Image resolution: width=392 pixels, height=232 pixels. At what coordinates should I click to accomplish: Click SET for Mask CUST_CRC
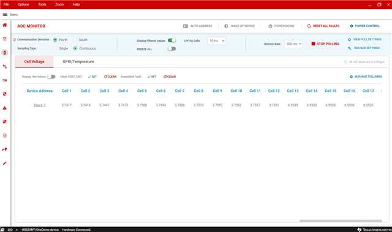92,77
